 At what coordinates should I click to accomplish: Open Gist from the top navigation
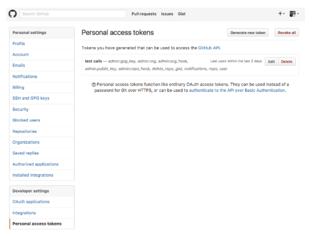(181, 14)
